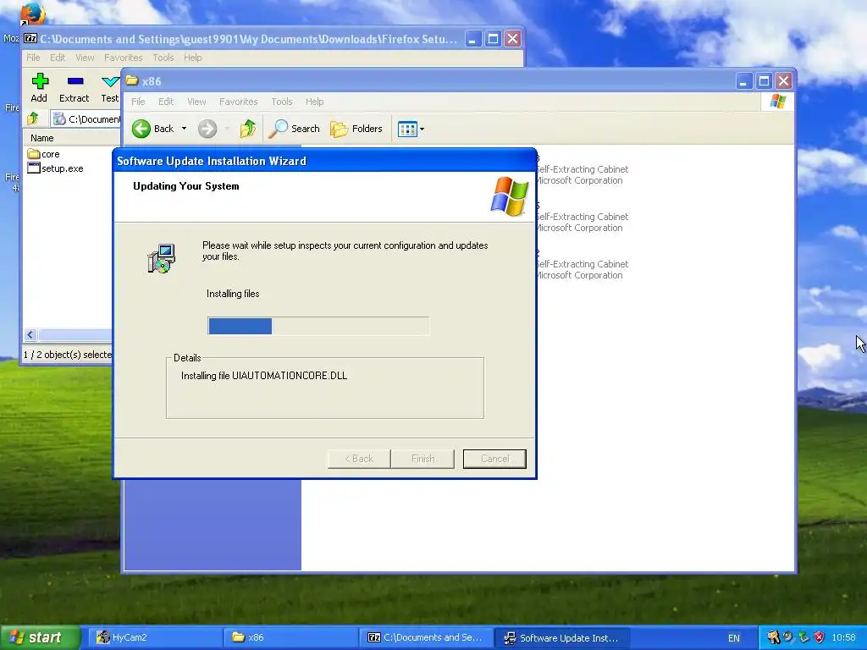Click the EN language indicator

[x=734, y=638]
